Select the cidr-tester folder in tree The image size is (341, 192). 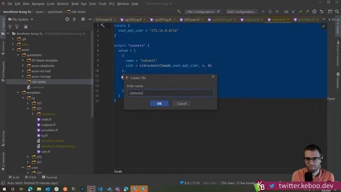(38, 82)
